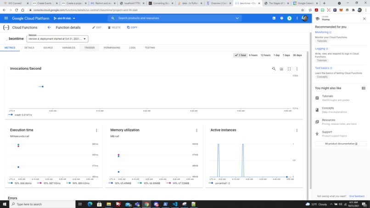Zoom reset icon on Invocations chart
This screenshot has width=370, height=208.
tap(274, 69)
